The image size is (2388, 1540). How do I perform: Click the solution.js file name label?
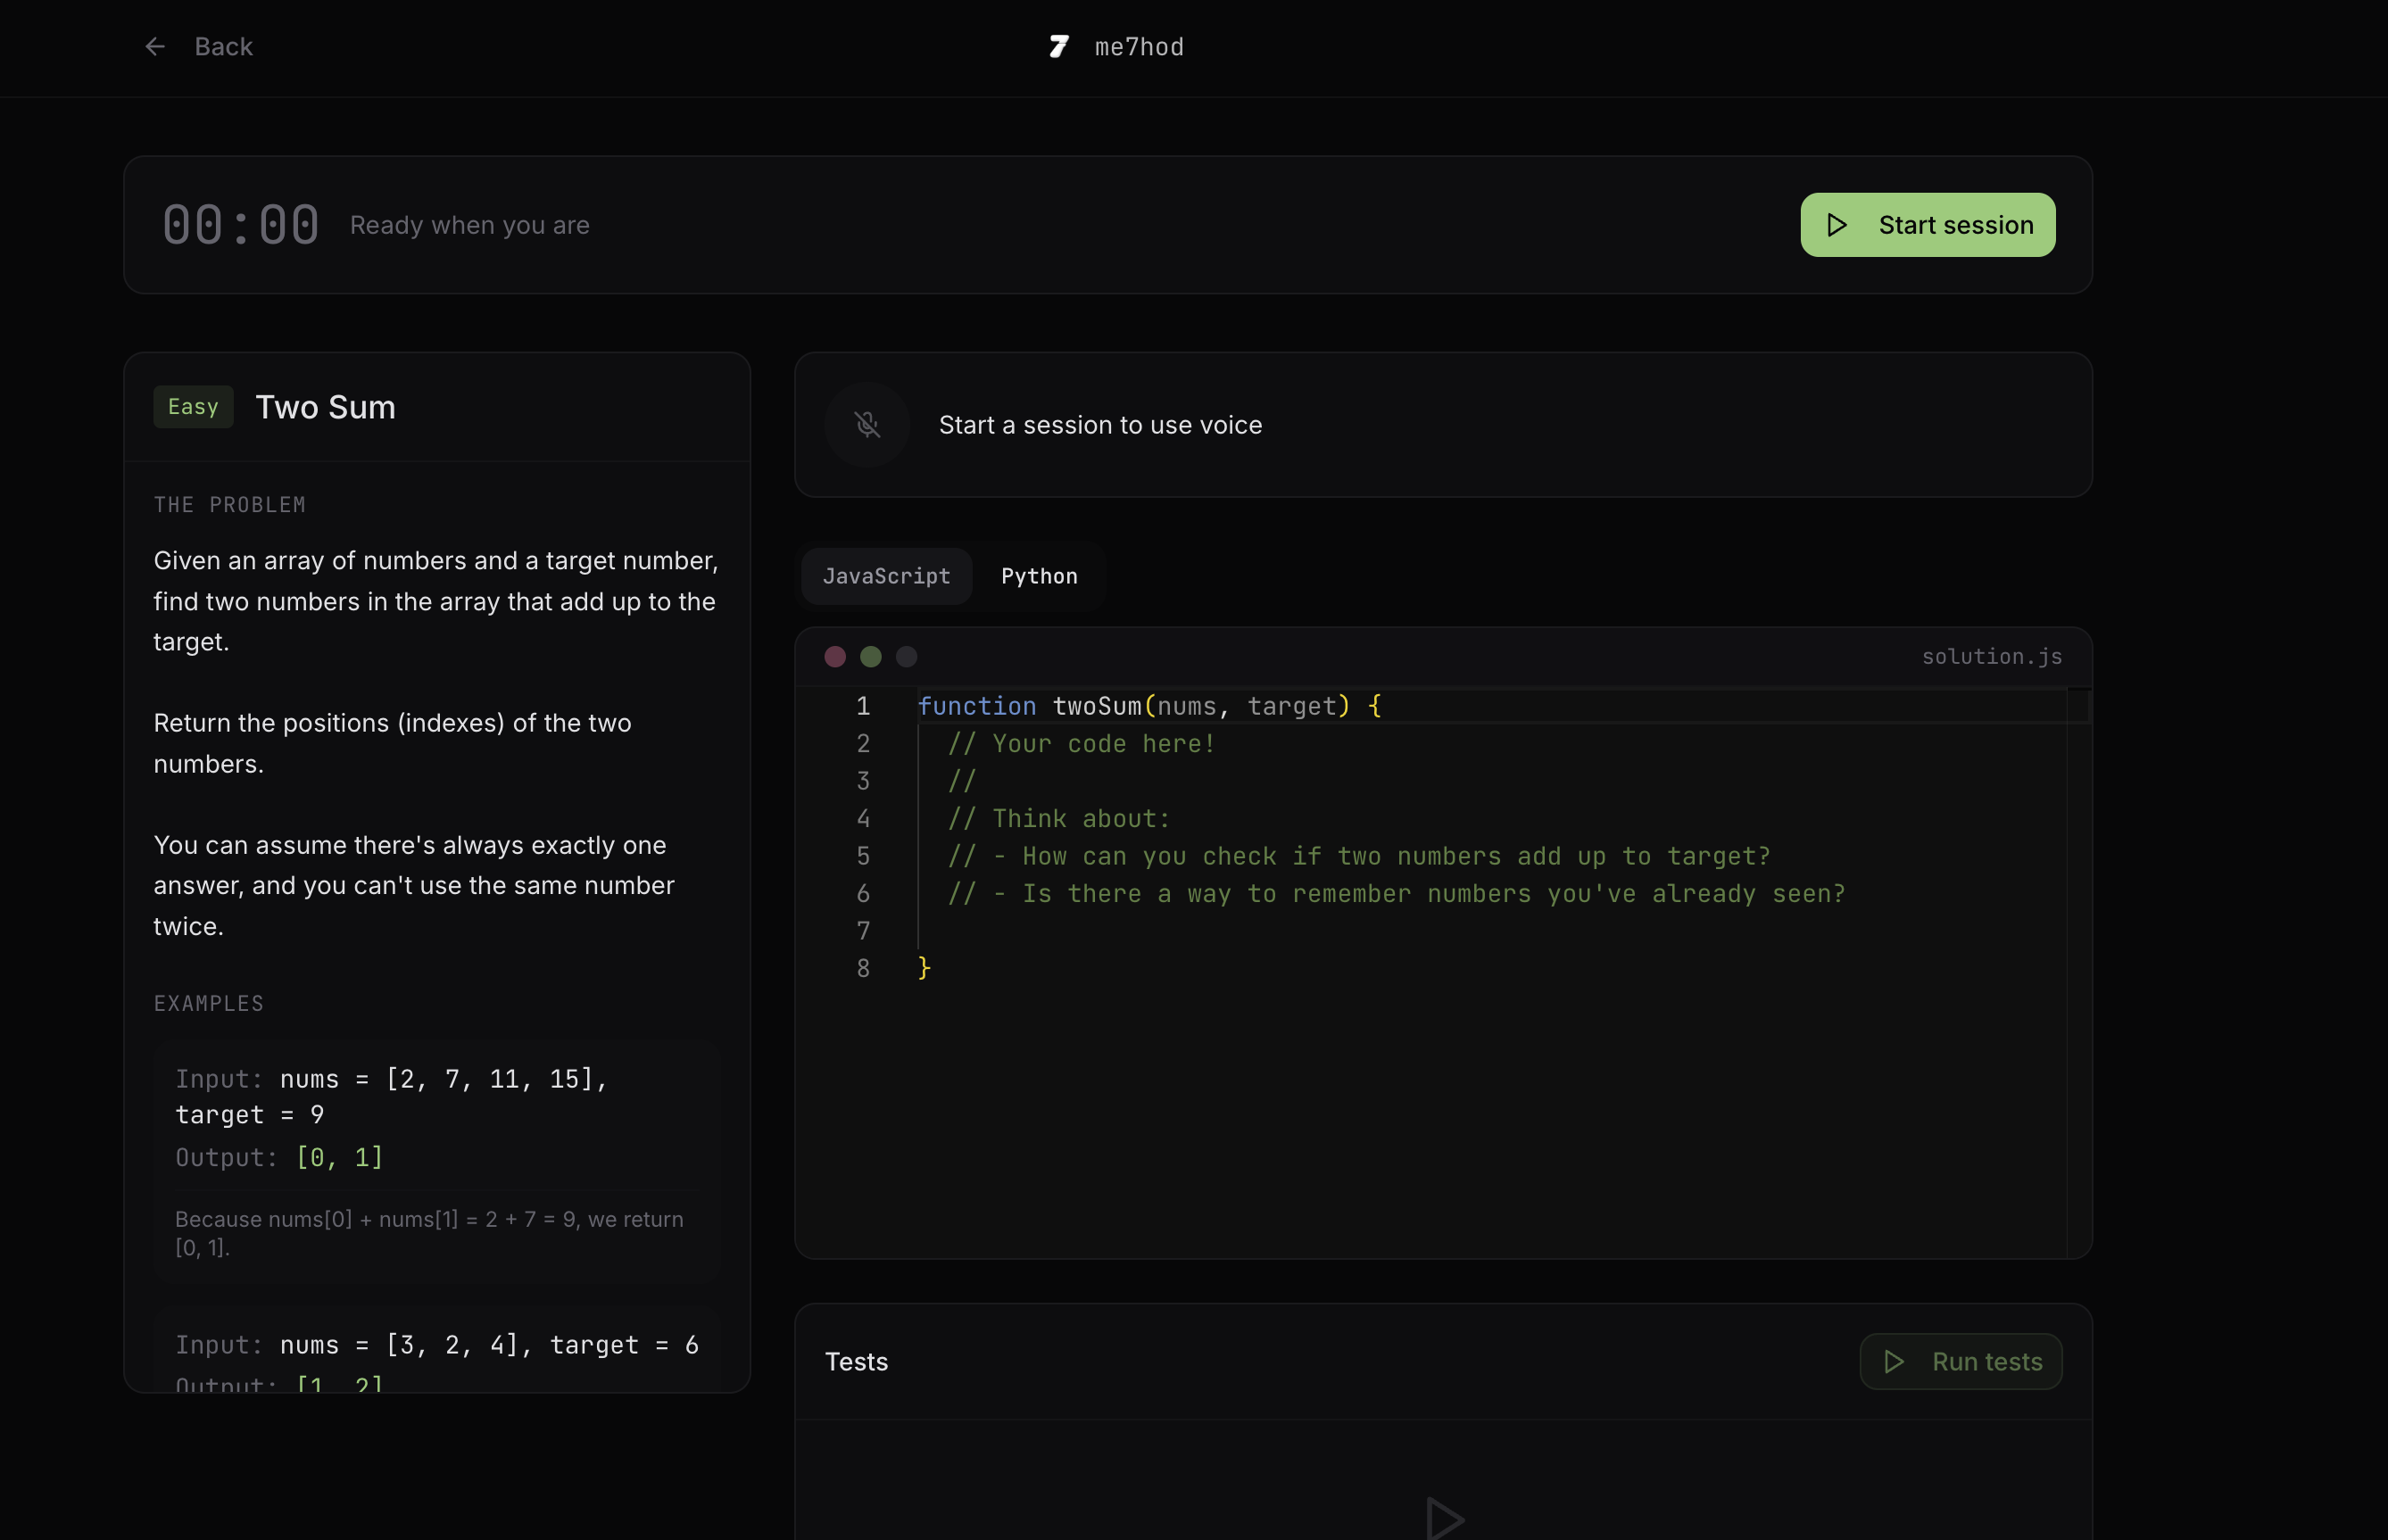coord(1991,657)
